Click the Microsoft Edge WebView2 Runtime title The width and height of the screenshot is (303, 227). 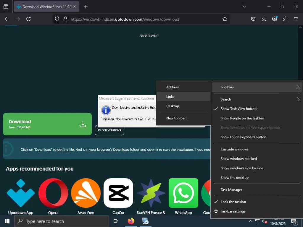pos(126,98)
